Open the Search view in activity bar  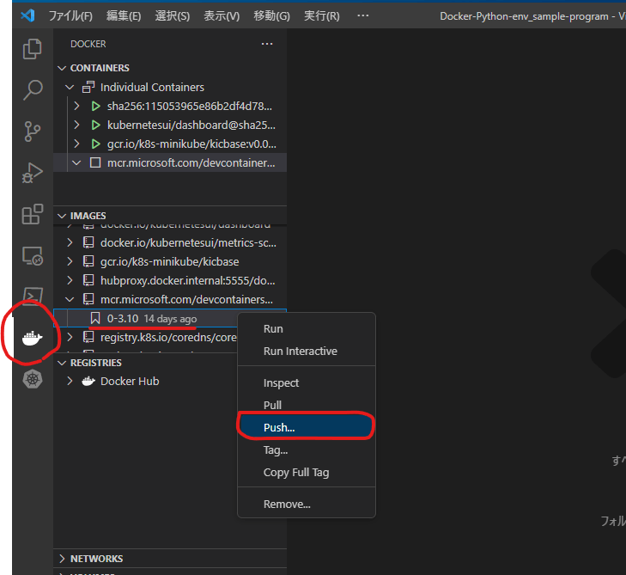(x=33, y=90)
